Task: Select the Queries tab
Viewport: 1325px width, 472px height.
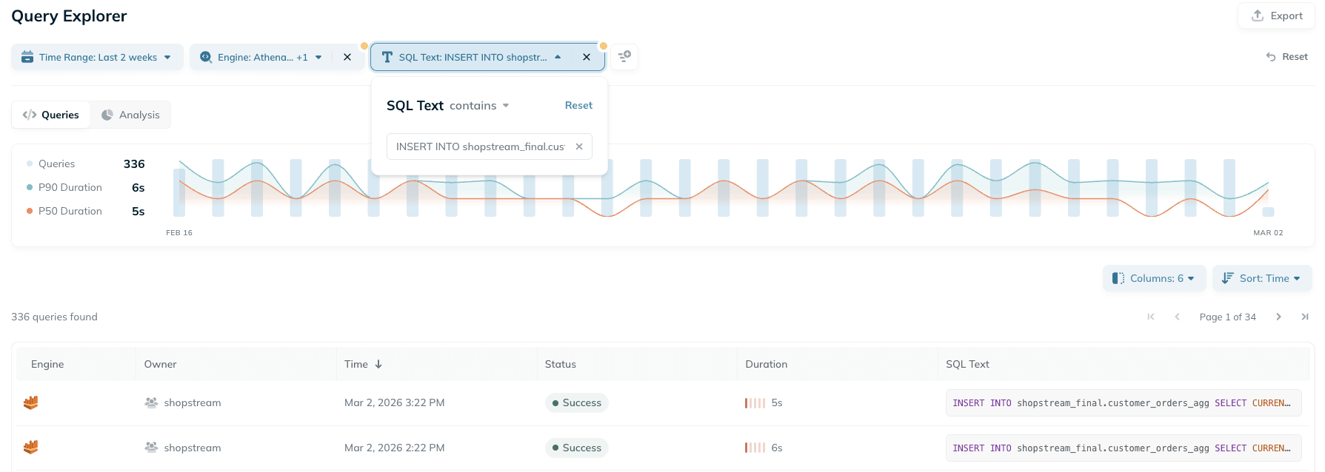Action: point(51,115)
